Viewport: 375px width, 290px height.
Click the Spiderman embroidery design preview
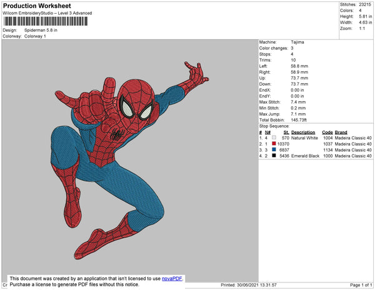[x=130, y=161]
